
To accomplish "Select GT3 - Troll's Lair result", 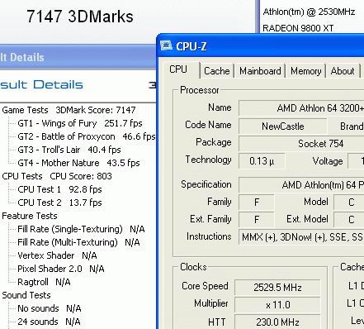I will pyautogui.click(x=69, y=150).
